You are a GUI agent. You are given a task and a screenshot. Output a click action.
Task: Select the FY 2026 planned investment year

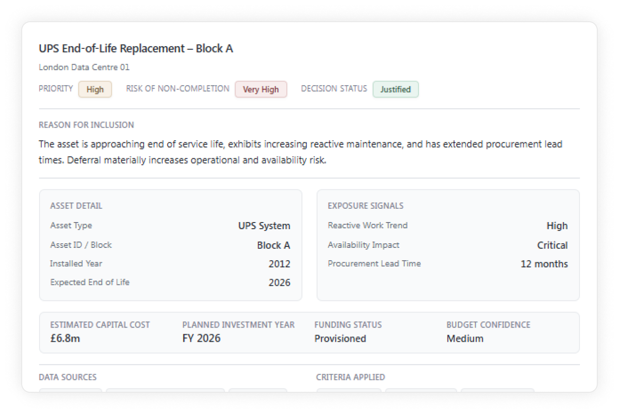pyautogui.click(x=201, y=338)
